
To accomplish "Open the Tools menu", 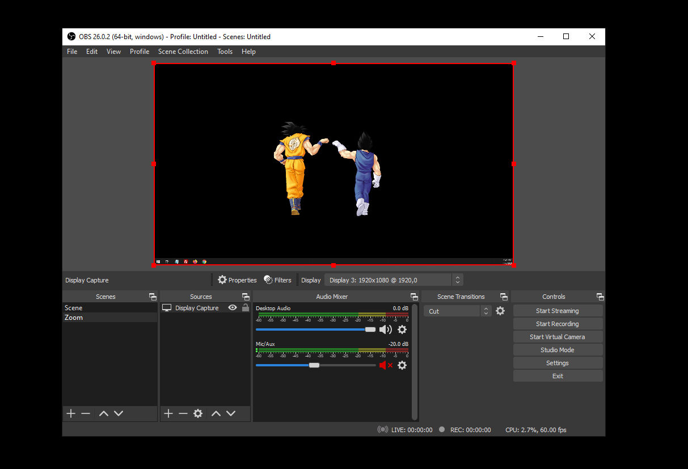I will (x=225, y=51).
